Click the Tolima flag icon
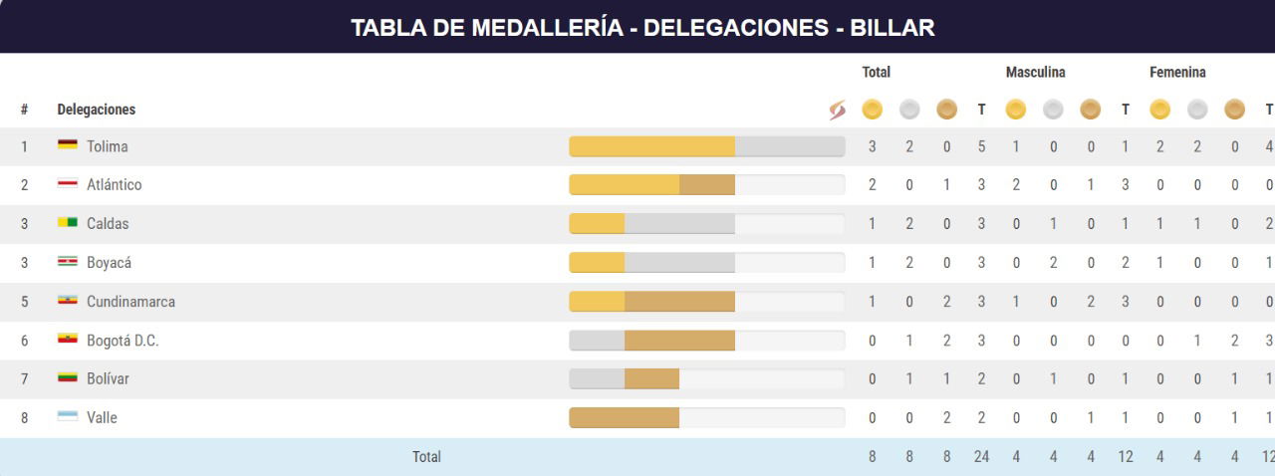The height and width of the screenshot is (476, 1275). pyautogui.click(x=68, y=145)
